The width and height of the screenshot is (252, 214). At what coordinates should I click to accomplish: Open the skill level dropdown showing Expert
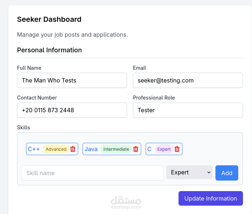click(x=189, y=173)
